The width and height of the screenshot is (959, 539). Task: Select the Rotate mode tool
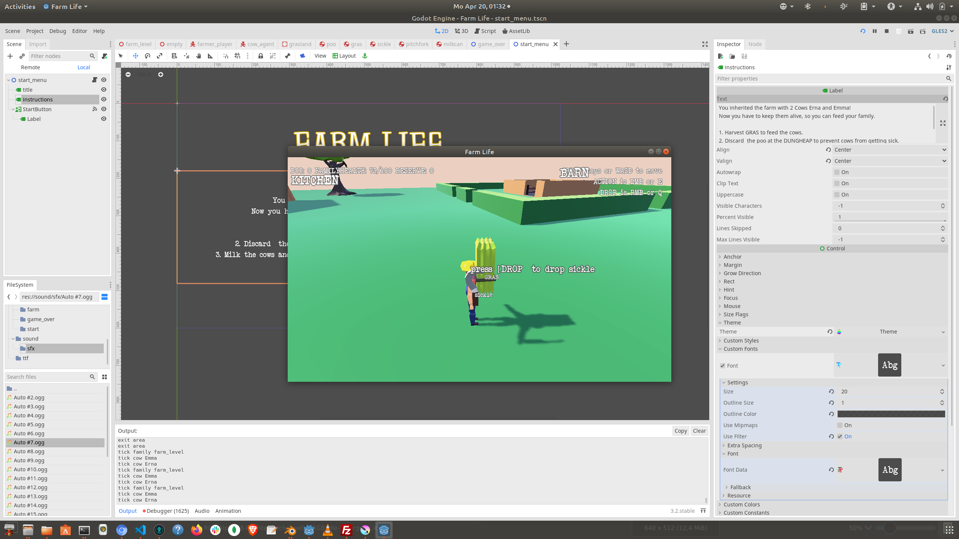pyautogui.click(x=148, y=56)
